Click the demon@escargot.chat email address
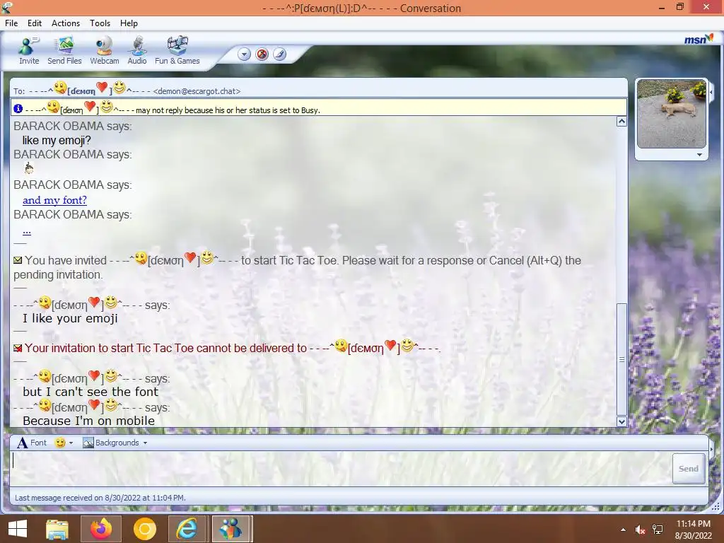This screenshot has height=543, width=724. coord(197,91)
